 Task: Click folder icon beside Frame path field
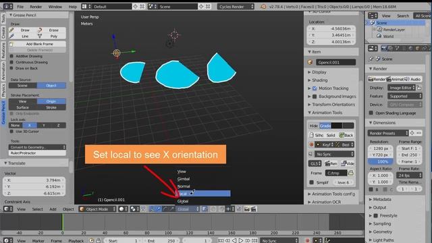[350, 173]
